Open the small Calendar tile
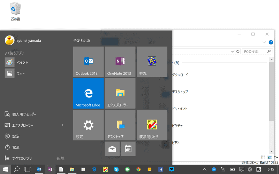The image size is (279, 174). [128, 149]
